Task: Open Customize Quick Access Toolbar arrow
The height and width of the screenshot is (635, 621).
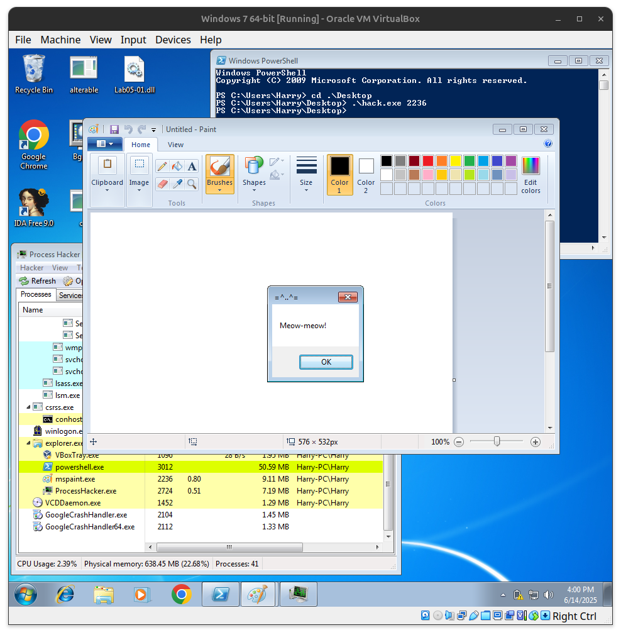Action: (153, 130)
